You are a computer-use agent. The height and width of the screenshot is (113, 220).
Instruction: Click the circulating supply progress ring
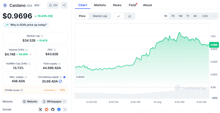tap(60, 81)
